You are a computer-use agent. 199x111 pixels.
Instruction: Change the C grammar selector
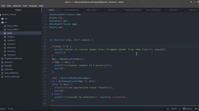[x=180, y=109]
